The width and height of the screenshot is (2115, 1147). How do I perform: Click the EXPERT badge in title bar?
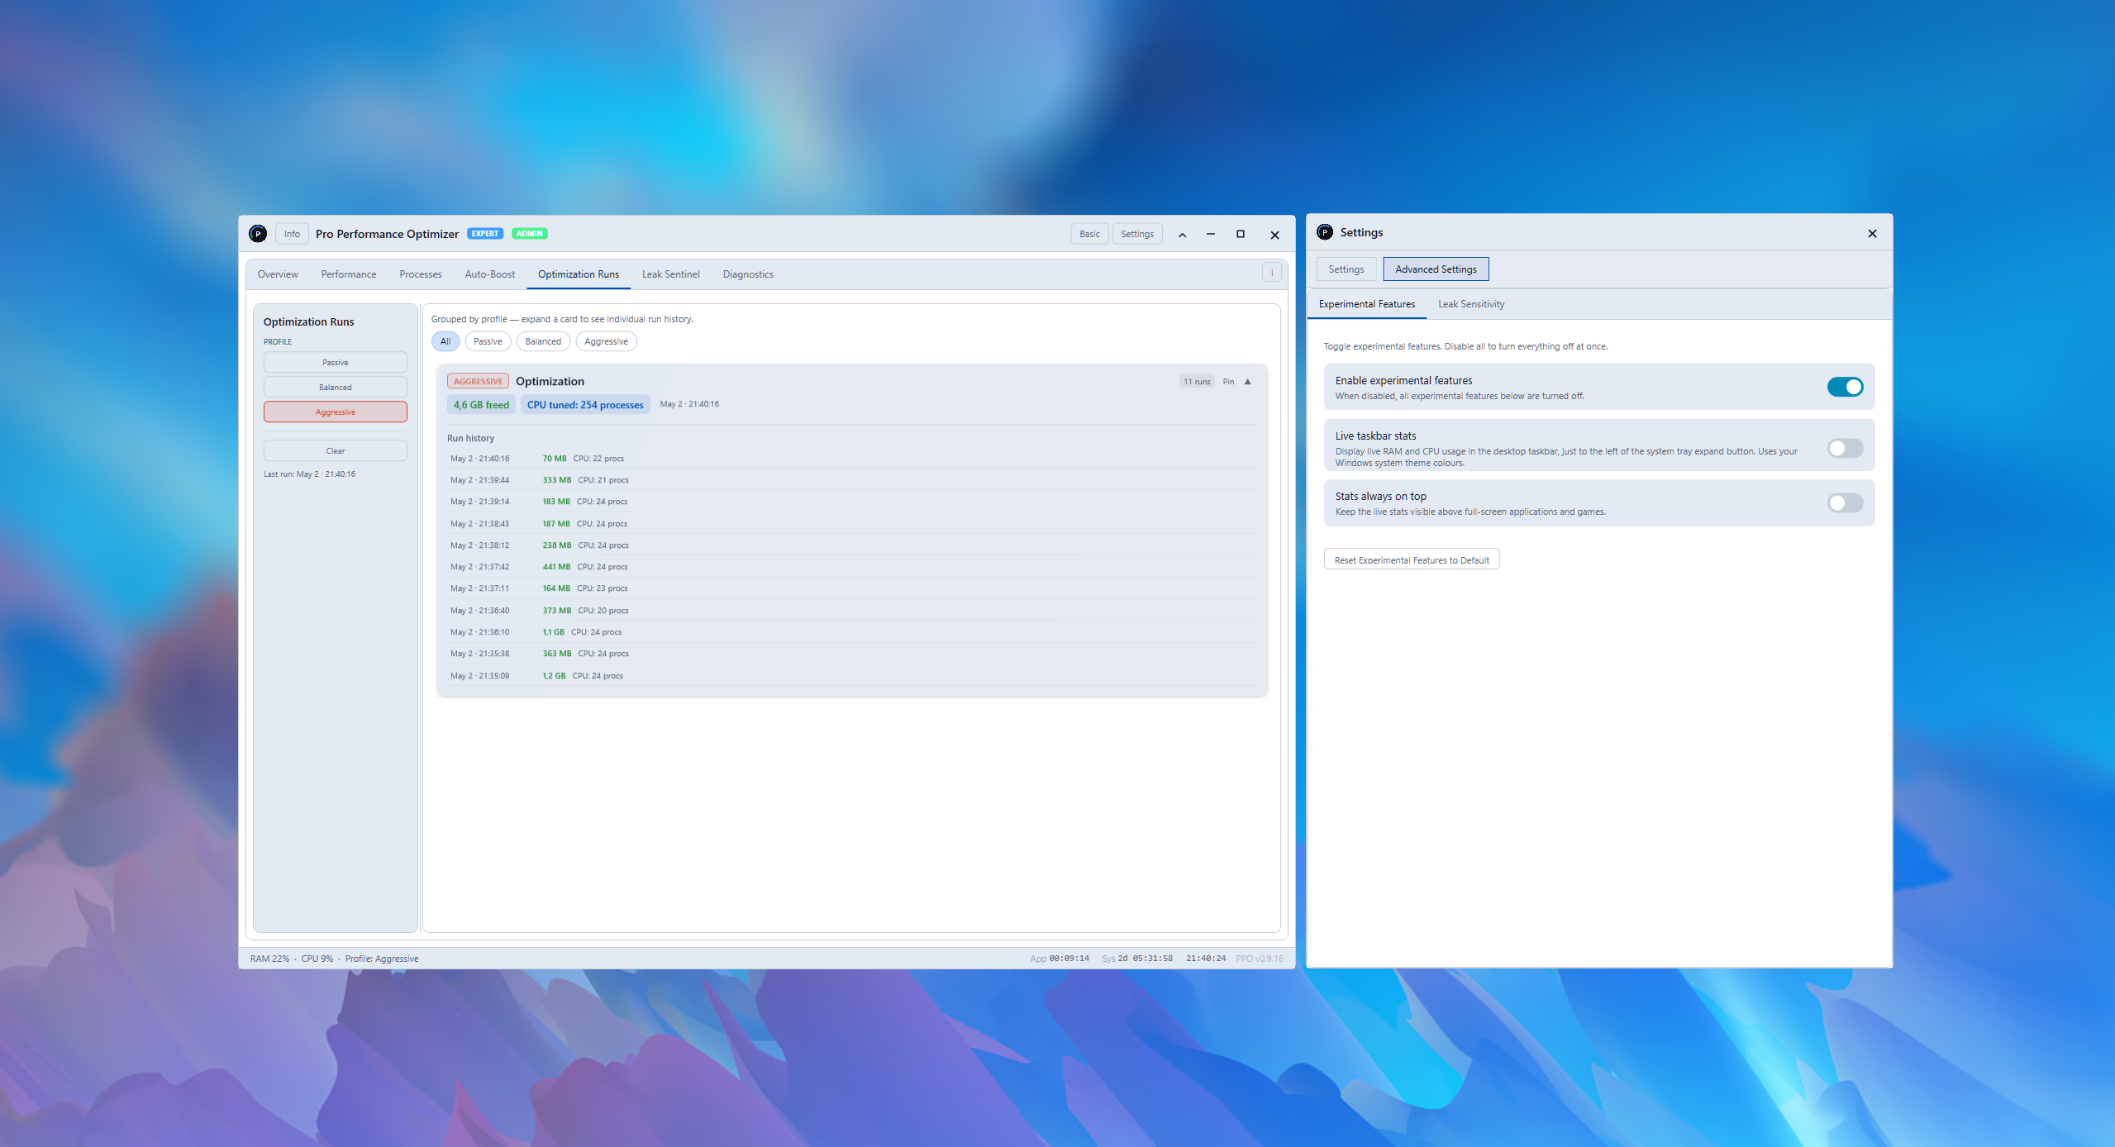(x=485, y=234)
